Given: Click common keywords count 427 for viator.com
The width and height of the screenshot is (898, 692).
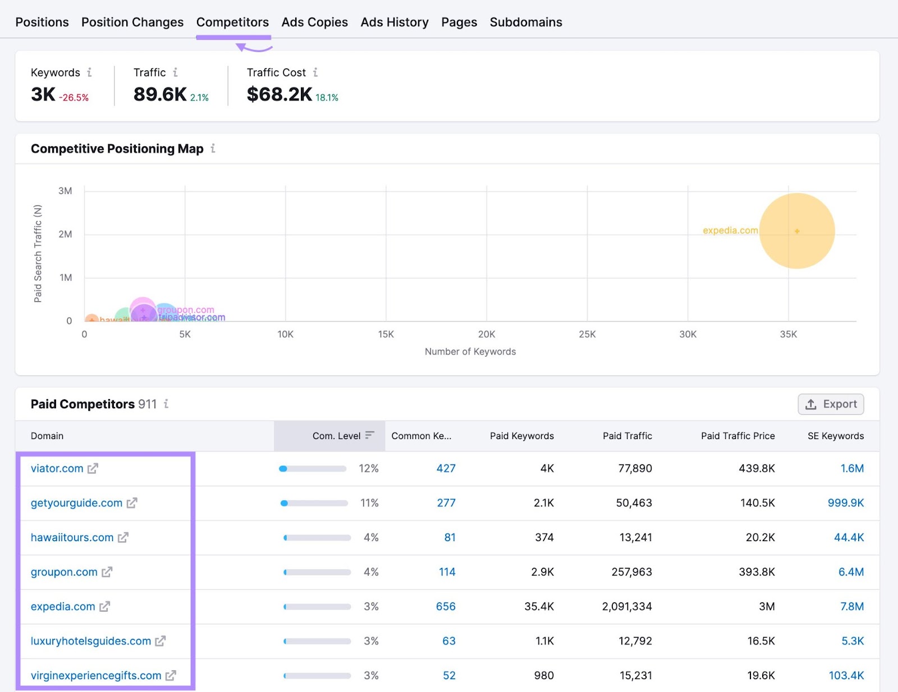Looking at the screenshot, I should pos(446,468).
